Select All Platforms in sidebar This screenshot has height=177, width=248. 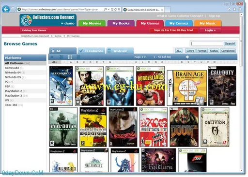click(x=25, y=63)
